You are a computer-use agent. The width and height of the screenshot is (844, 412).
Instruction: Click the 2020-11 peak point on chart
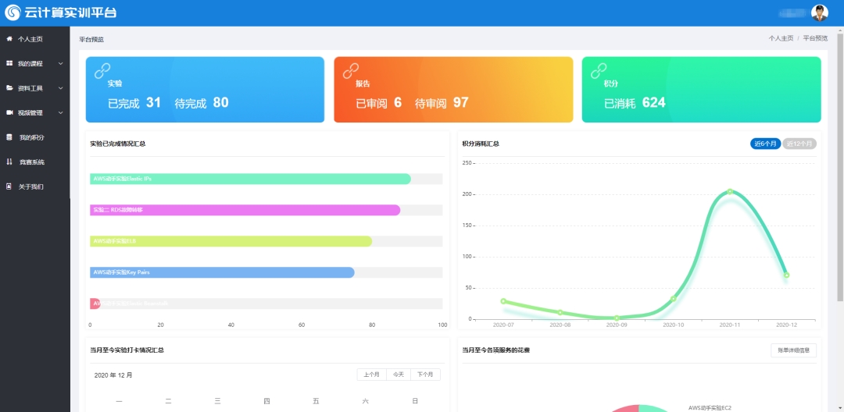tap(730, 191)
